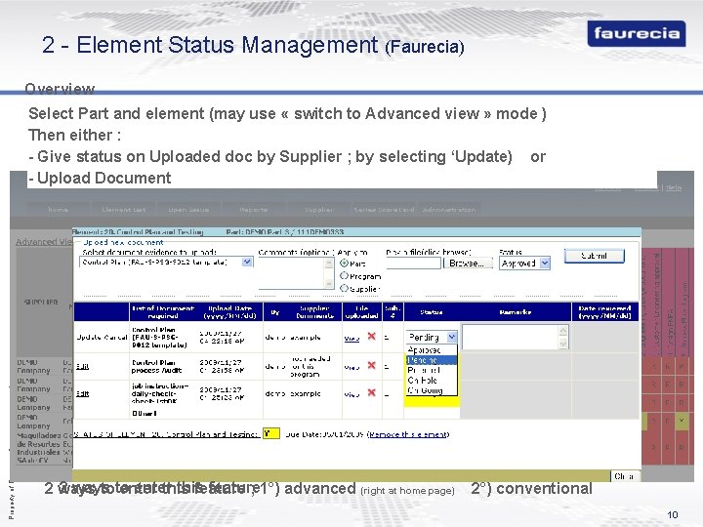The image size is (703, 527).
Task: Select the Supplier radio button
Action: tap(344, 289)
